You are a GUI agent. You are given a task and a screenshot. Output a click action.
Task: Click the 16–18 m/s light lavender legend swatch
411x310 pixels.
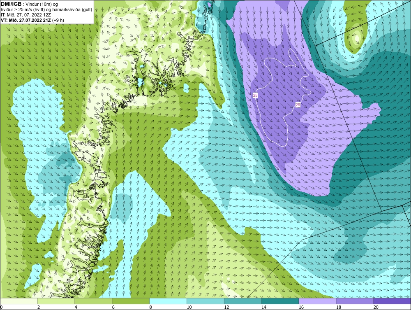pos(317,301)
